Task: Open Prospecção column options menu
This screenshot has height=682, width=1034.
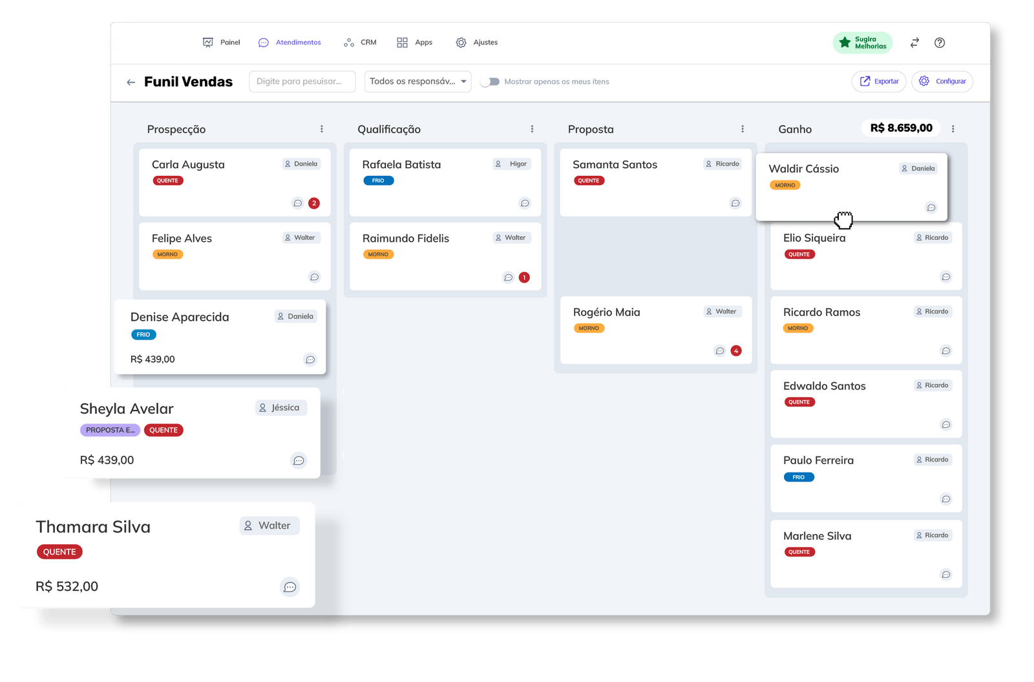Action: (322, 129)
